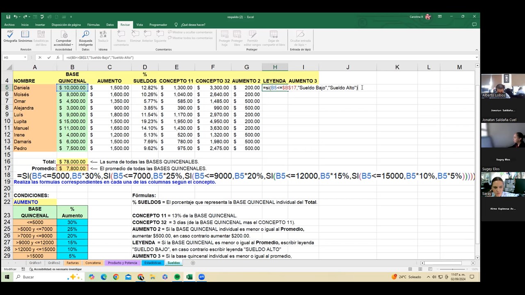Image resolution: width=525 pixels, height=295 pixels.
Task: Open the Sinónimos thesaurus tool
Action: 25,36
